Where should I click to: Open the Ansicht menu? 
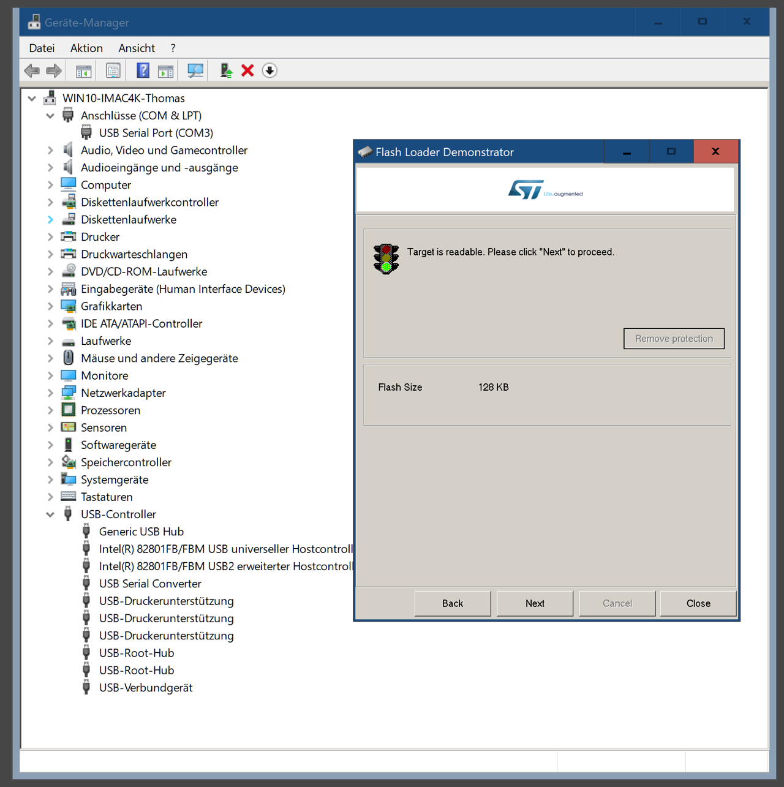point(137,48)
